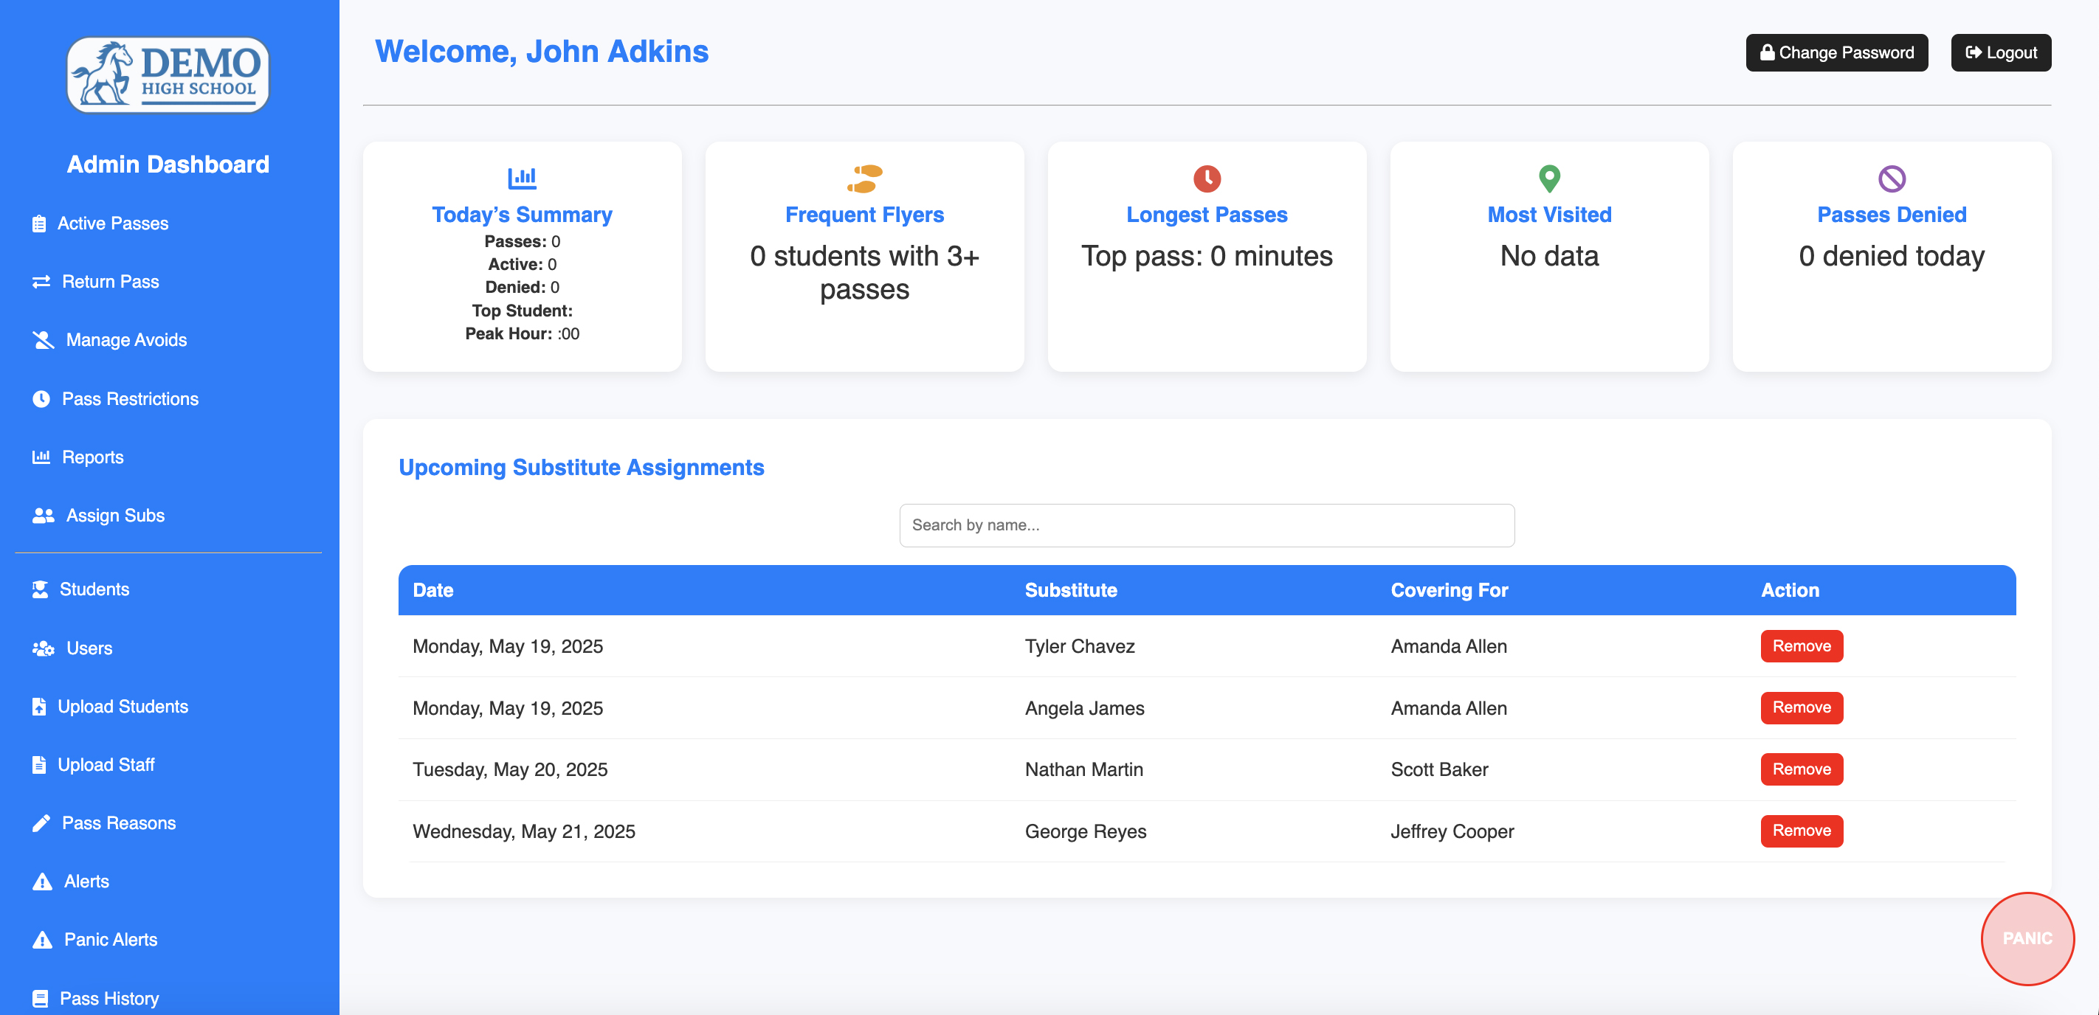This screenshot has width=2099, height=1015.
Task: Focus the Search by name field
Action: [x=1206, y=525]
